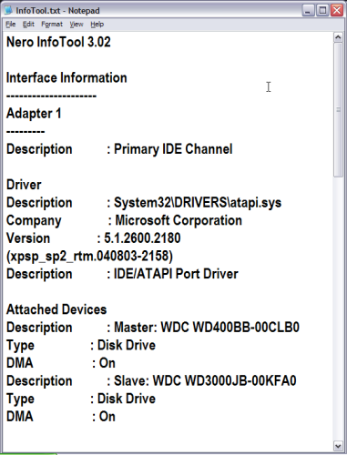The width and height of the screenshot is (347, 455).
Task: Click the scrollbar up arrow
Action: click(338, 37)
